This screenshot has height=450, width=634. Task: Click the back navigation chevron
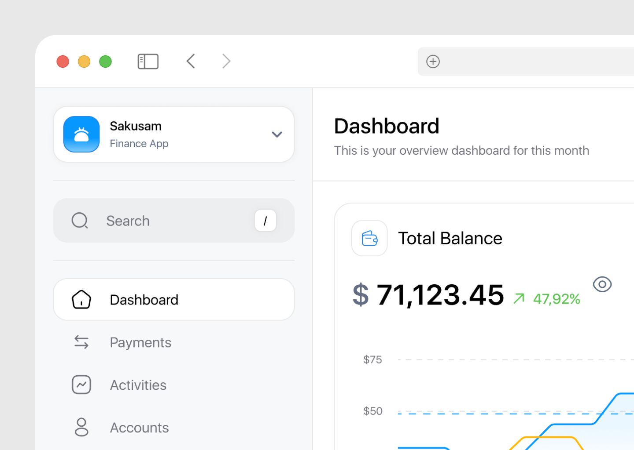[191, 61]
